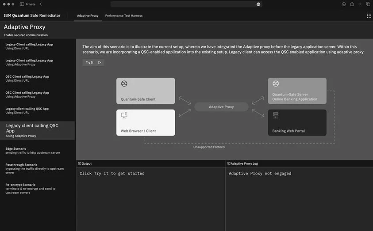Click the 'Click Try It to get started' text
The width and height of the screenshot is (373, 231).
point(112,173)
